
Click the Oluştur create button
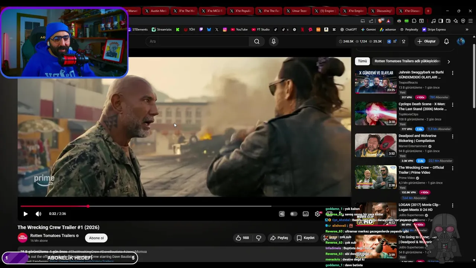(426, 41)
